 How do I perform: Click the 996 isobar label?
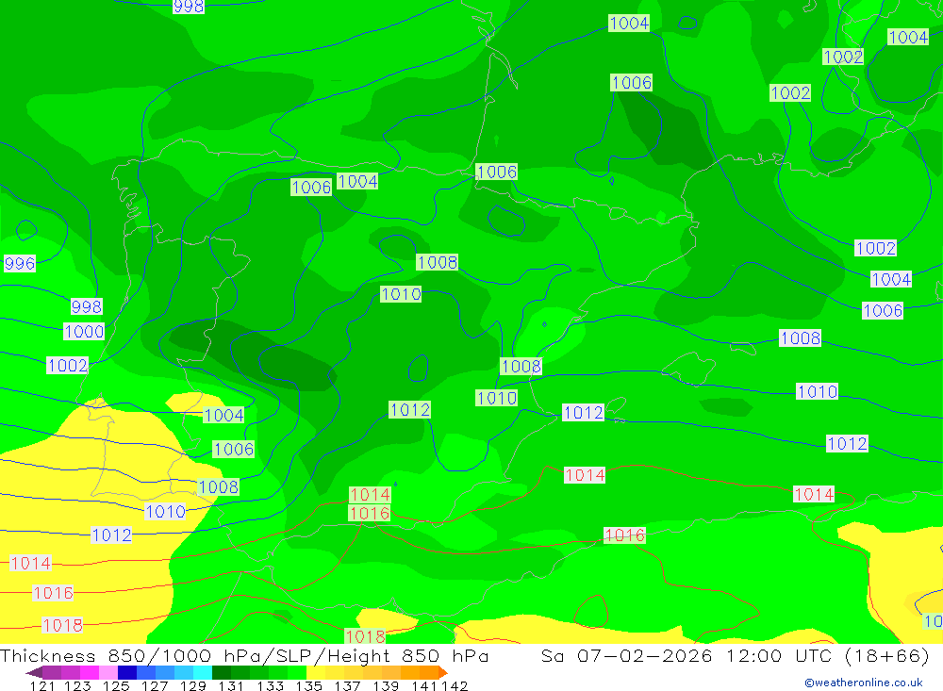click(x=20, y=263)
